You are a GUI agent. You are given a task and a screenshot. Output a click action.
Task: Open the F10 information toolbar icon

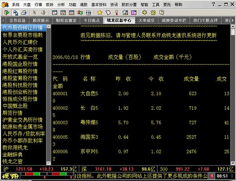89,13
